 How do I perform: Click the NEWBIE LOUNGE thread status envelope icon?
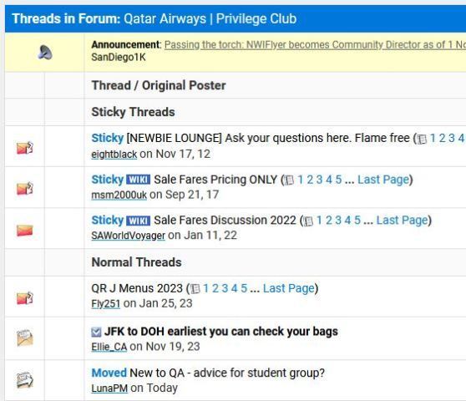[25, 148]
